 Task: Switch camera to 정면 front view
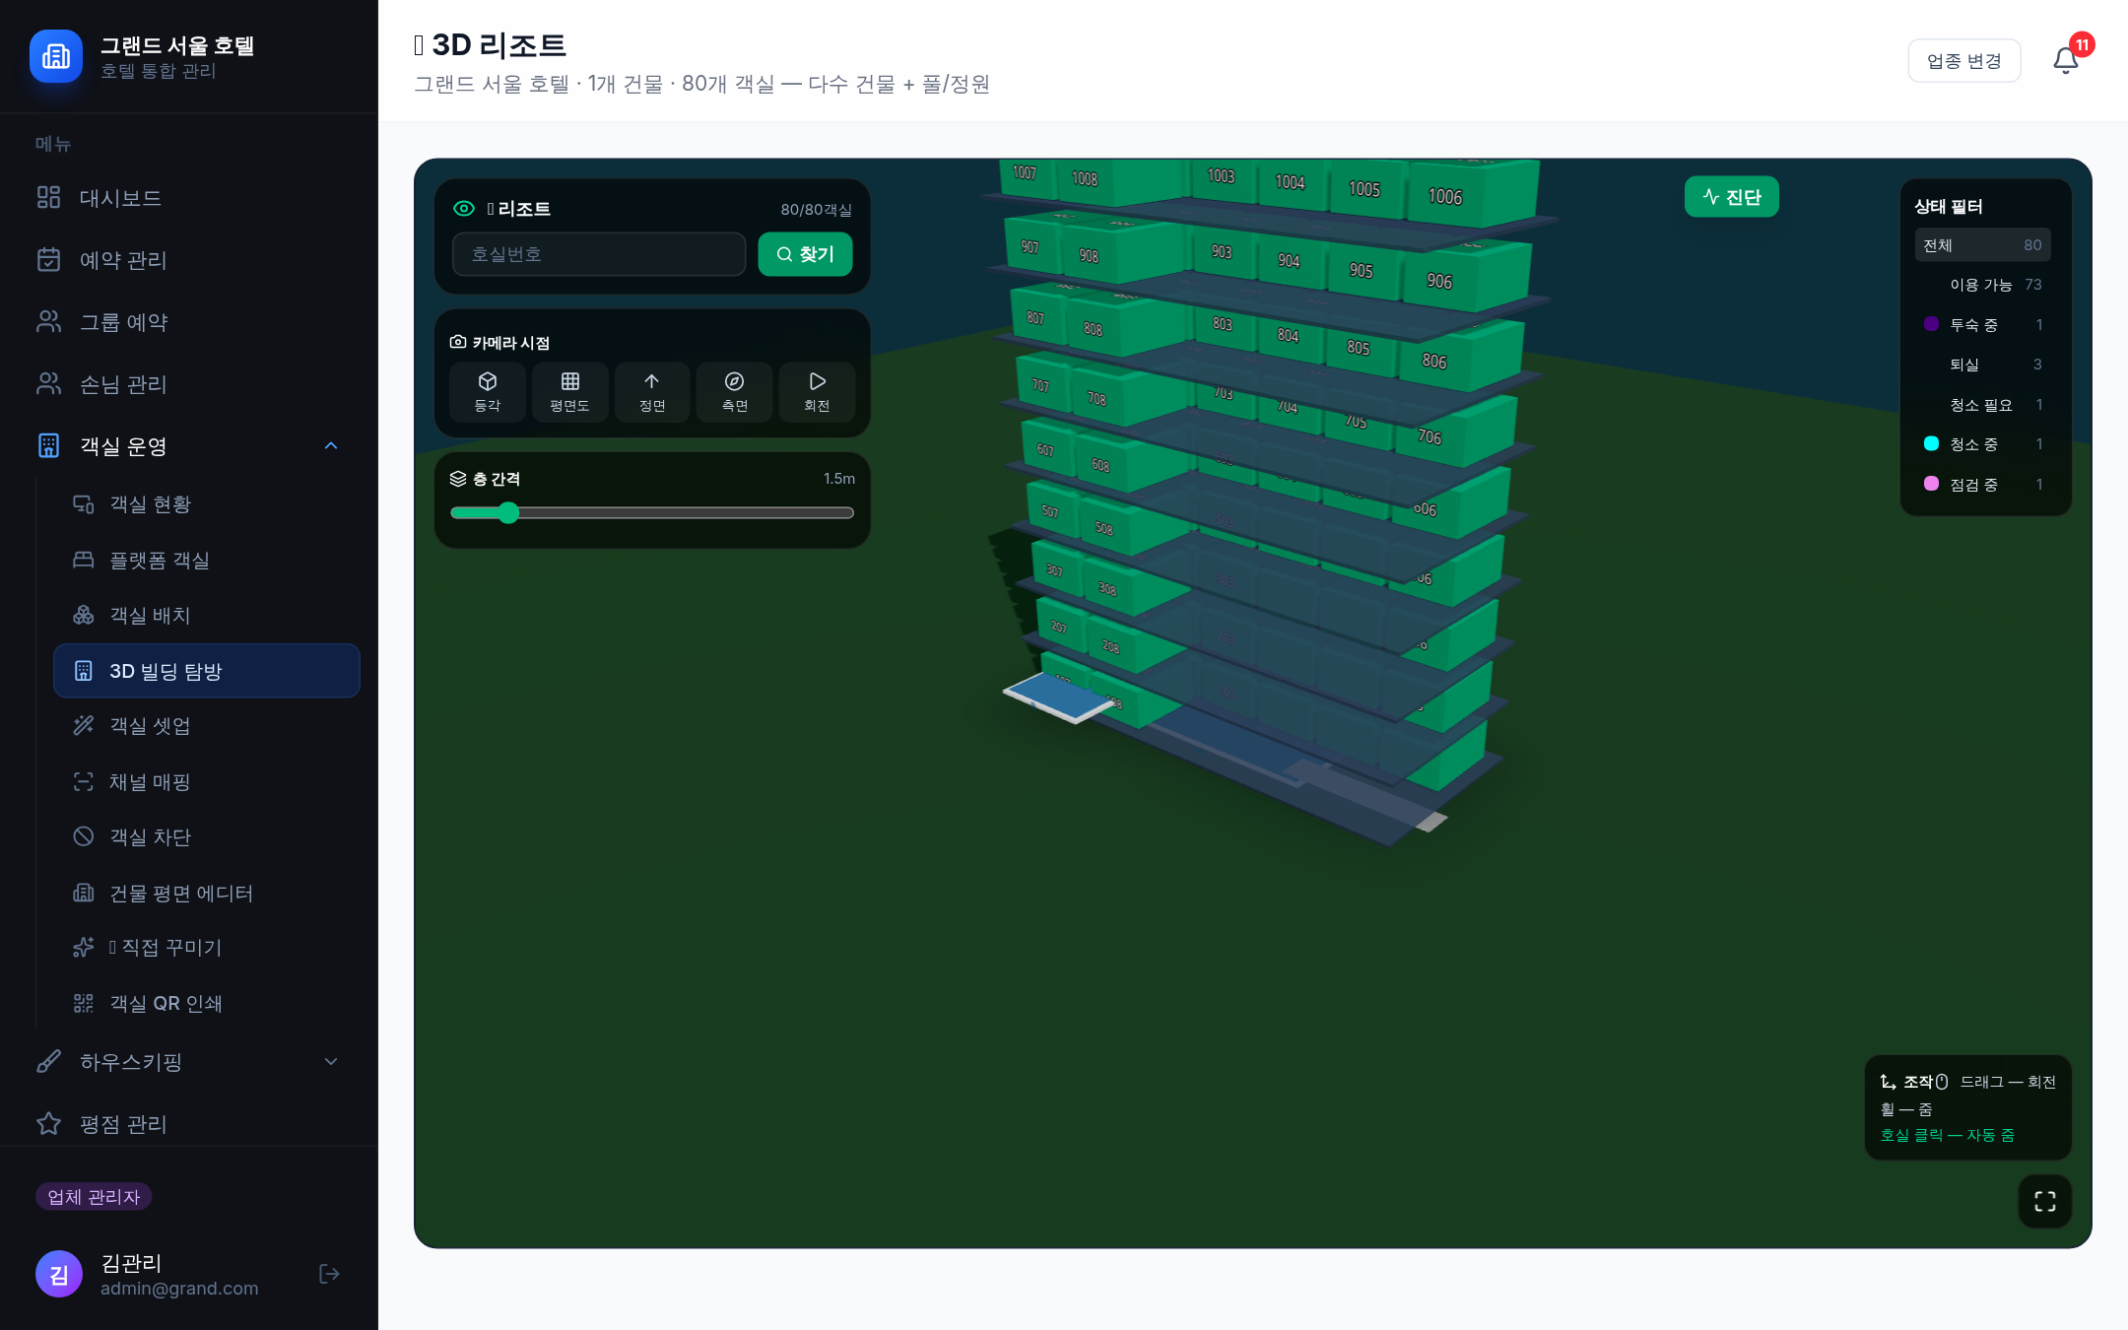(x=652, y=392)
